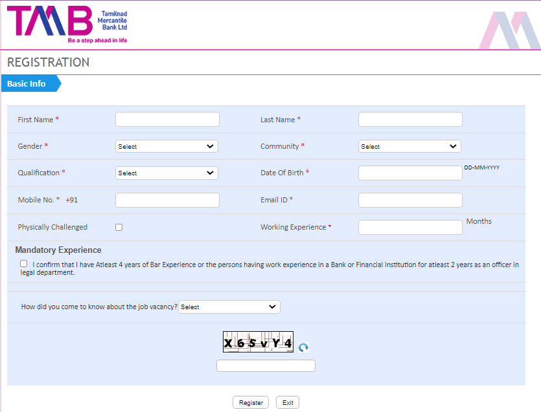
Task: Click the captcha answer input box
Action: 266,365
